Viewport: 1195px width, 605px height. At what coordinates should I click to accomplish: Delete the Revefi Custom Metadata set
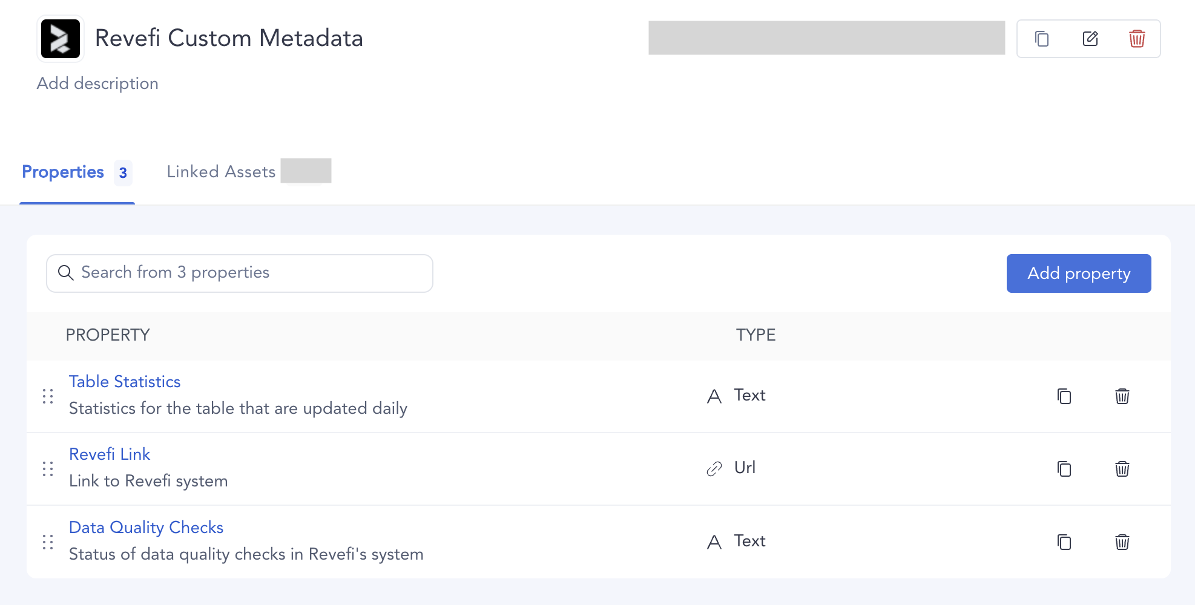(x=1136, y=39)
